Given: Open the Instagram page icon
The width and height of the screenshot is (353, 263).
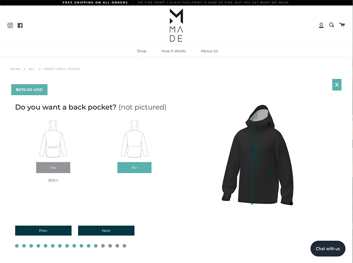Looking at the screenshot, I should click(x=10, y=26).
